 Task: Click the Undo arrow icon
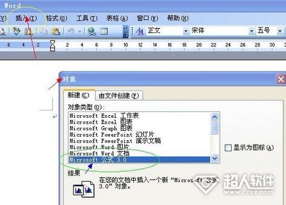pyautogui.click(x=71, y=32)
